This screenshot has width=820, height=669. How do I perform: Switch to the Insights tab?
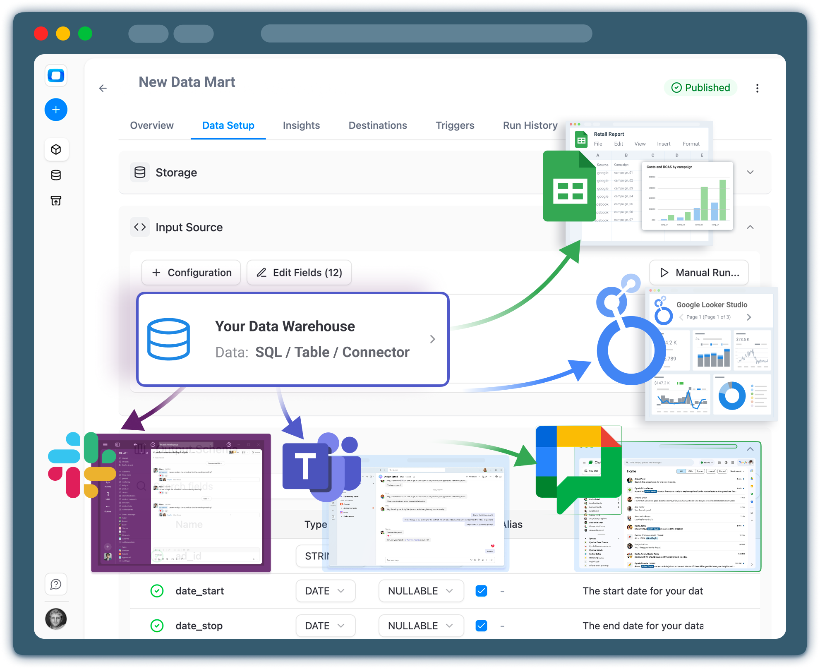click(x=301, y=125)
